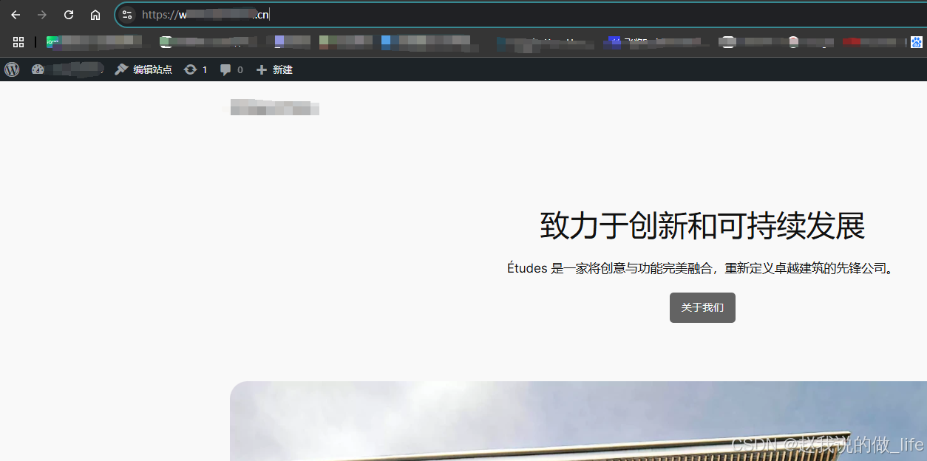Go forward with the browser arrow
Screen dimensions: 927x461
42,15
